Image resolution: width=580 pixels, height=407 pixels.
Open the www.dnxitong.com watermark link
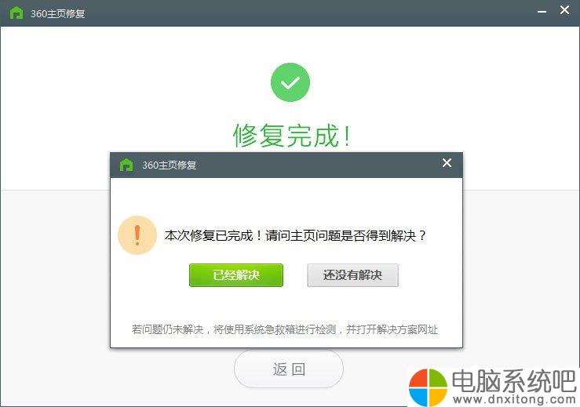[x=514, y=400]
